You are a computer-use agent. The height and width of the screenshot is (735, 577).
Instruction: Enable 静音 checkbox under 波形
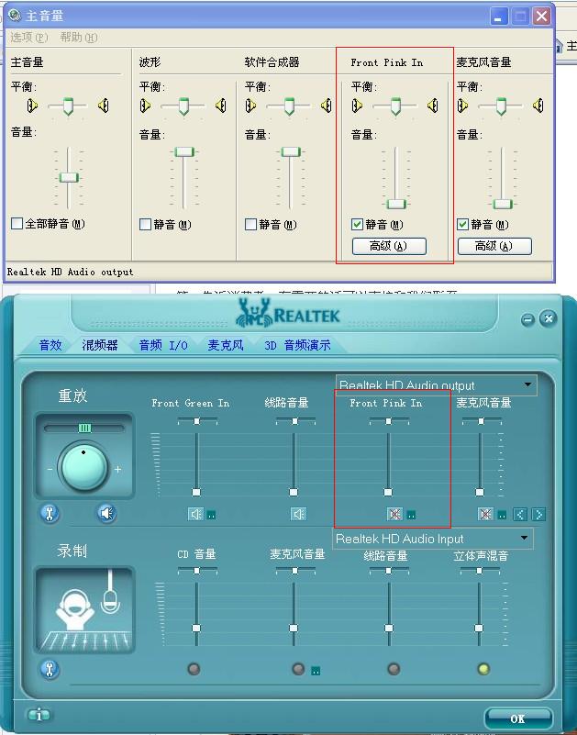point(145,224)
